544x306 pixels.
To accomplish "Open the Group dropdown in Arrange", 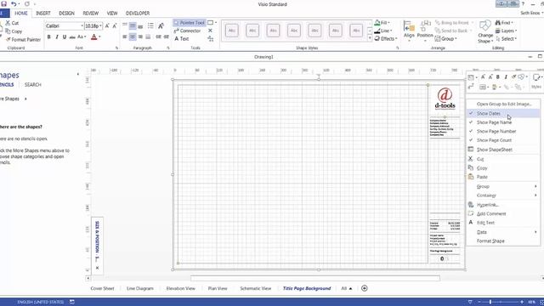I will point(446,39).
